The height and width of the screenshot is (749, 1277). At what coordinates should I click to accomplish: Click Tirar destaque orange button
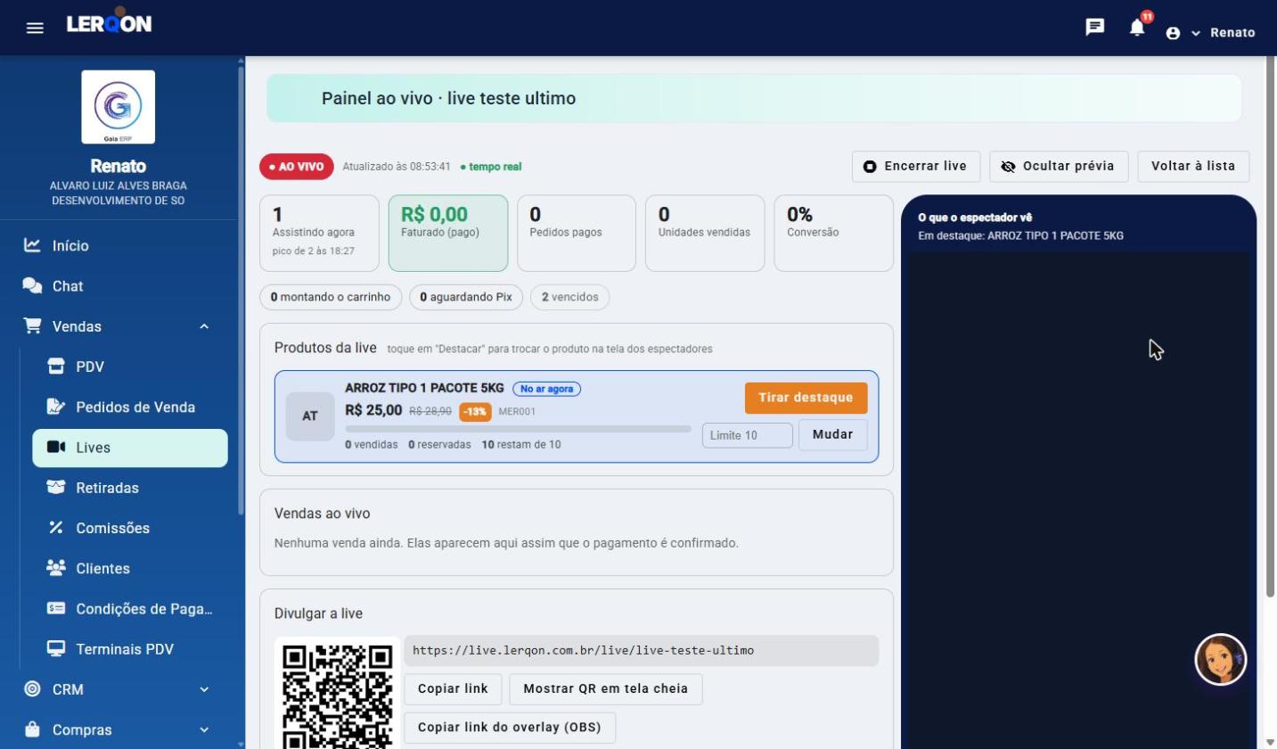coord(806,398)
